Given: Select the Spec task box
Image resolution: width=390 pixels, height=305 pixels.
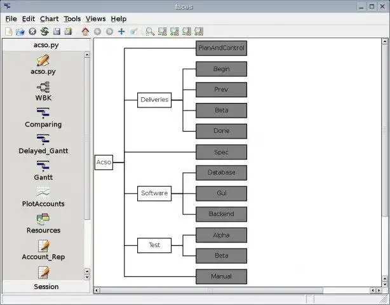Looking at the screenshot, I should [222, 152].
